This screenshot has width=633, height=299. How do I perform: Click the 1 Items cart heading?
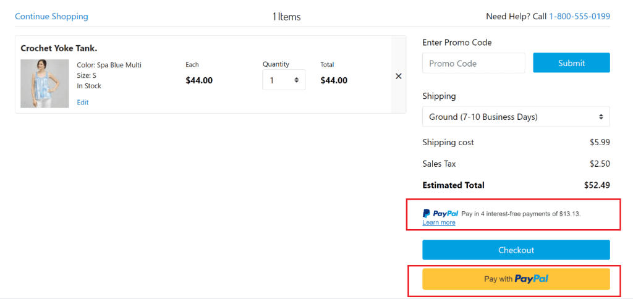pyautogui.click(x=286, y=17)
